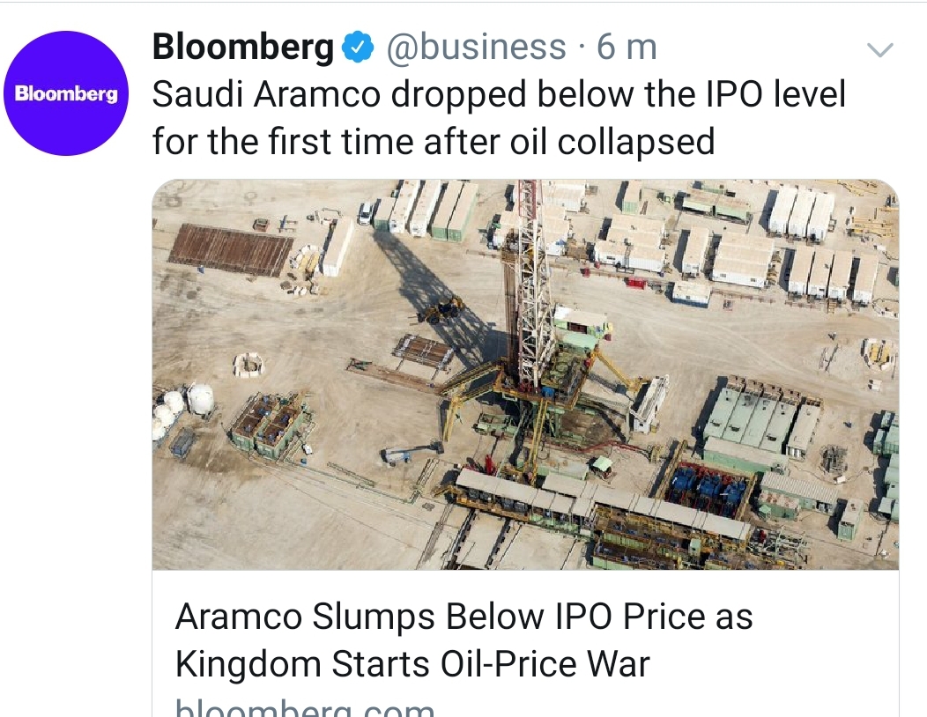
Task: Tap the drilling derrick tower in the photo
Action: [x=530, y=284]
